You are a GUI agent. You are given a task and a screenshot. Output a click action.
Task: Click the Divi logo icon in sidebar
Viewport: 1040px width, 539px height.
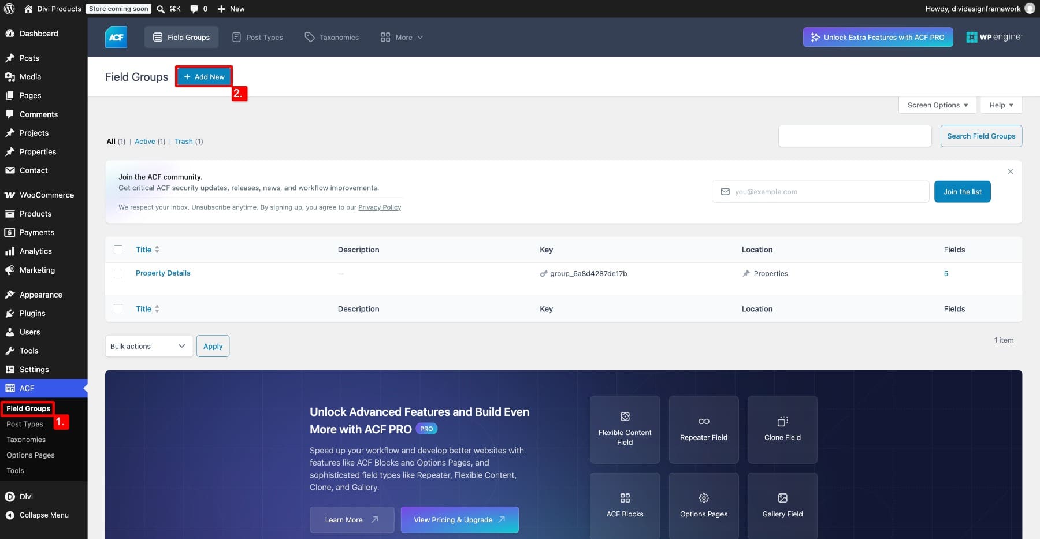[10, 496]
